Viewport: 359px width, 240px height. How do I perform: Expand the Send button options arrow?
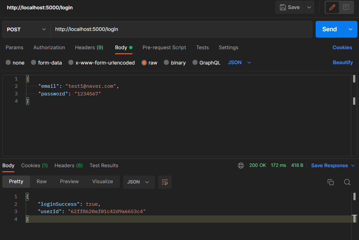(x=351, y=29)
